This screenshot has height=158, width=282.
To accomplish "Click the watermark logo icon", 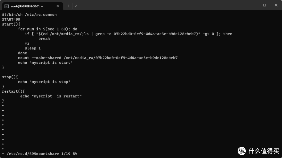I will [242, 151].
